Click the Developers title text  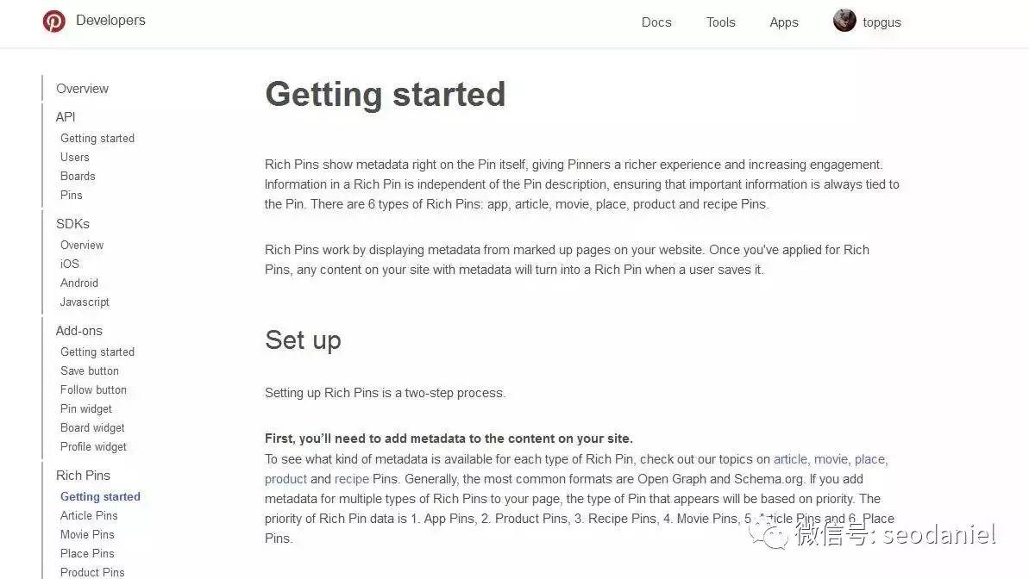[111, 21]
